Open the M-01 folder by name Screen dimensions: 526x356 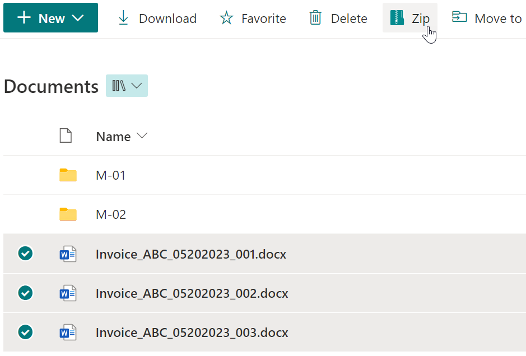pos(111,176)
